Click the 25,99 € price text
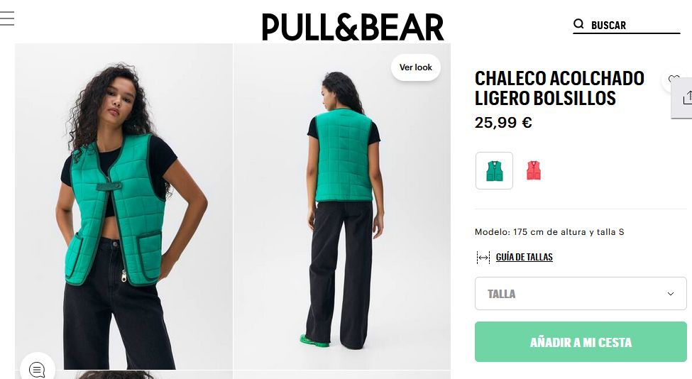Screen dimensions: 692x379 [x=503, y=123]
